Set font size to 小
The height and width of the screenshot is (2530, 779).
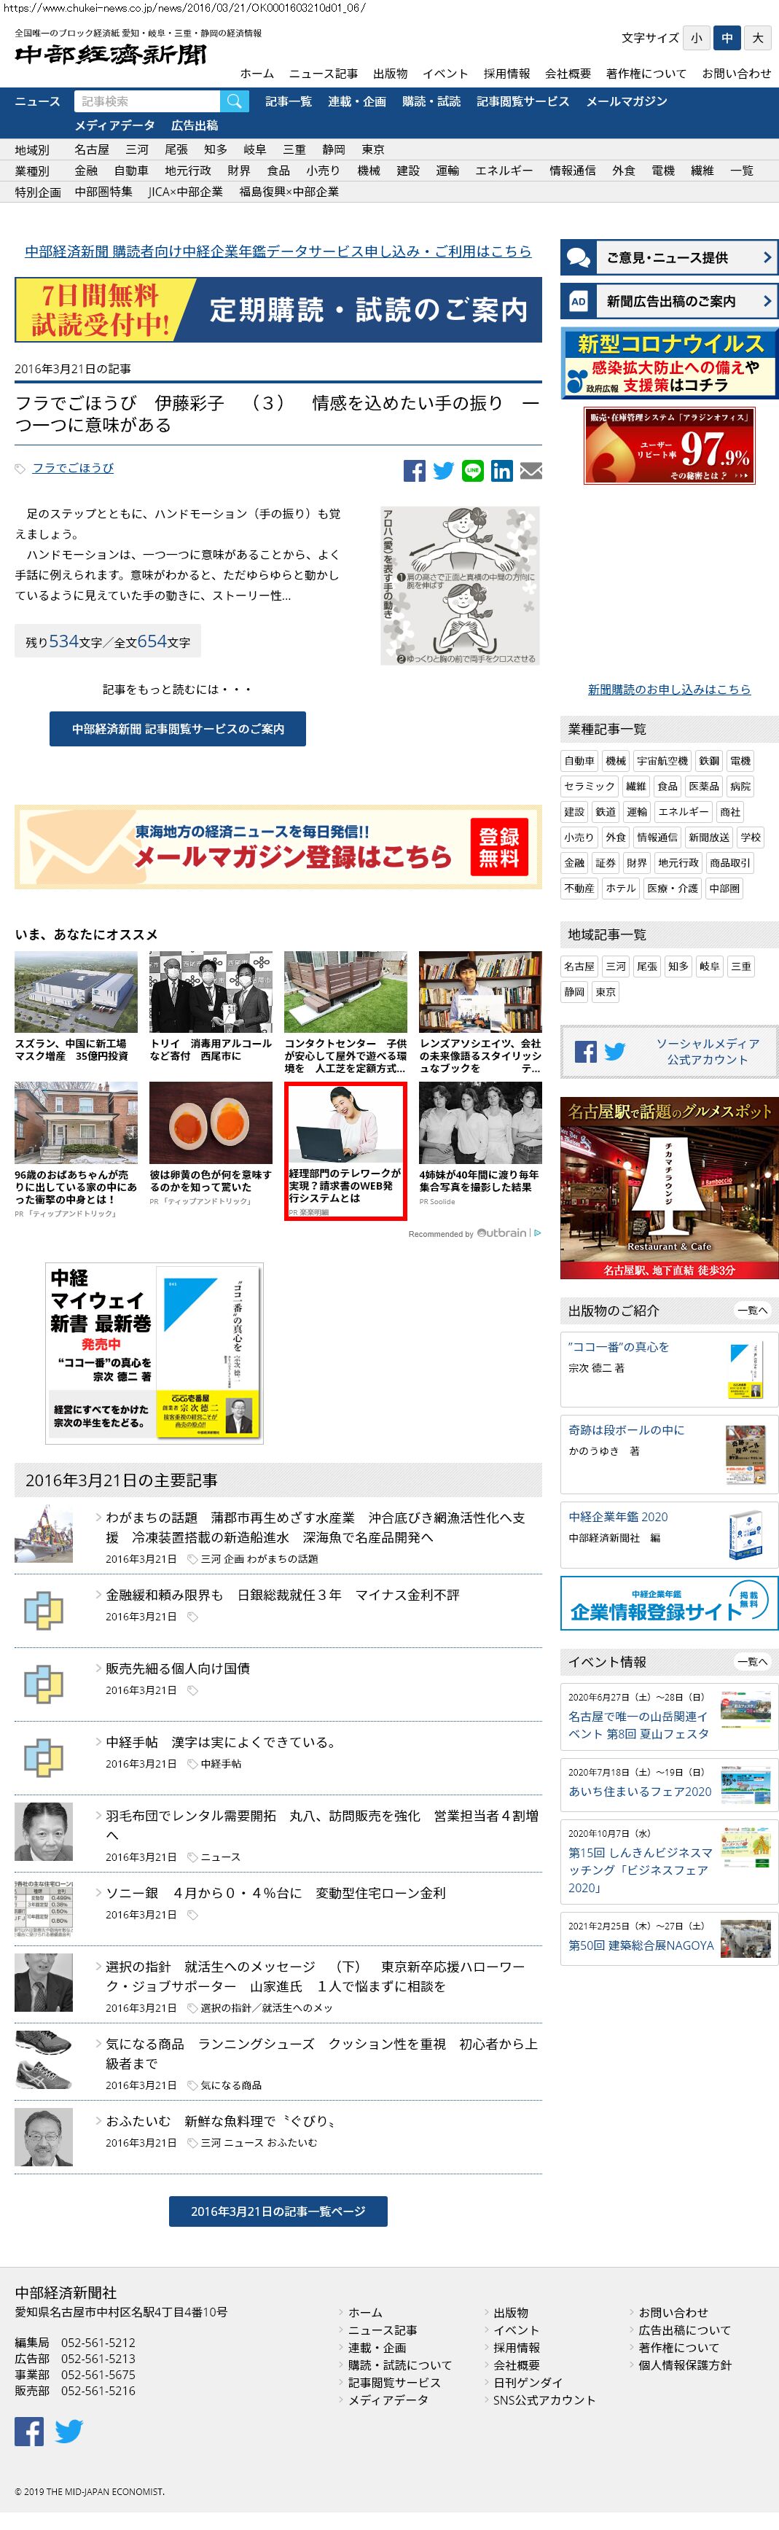tap(697, 39)
